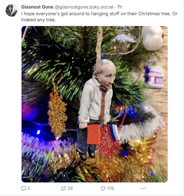The height and width of the screenshot is (196, 184).
Task: Click the purple house ornament in the photo
Action: [154, 77]
